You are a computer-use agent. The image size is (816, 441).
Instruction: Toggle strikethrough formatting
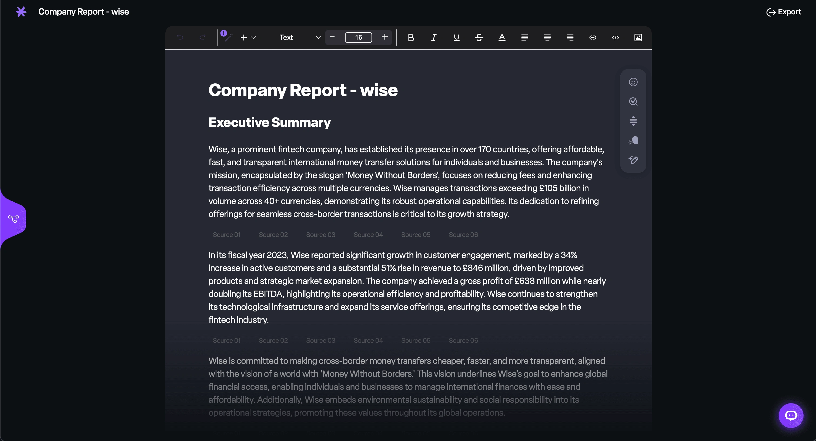click(x=479, y=38)
